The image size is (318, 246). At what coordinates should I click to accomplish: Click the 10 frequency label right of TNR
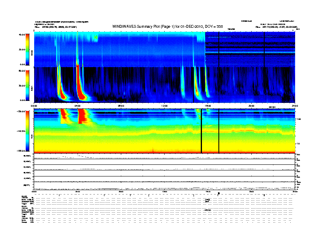point(298,143)
